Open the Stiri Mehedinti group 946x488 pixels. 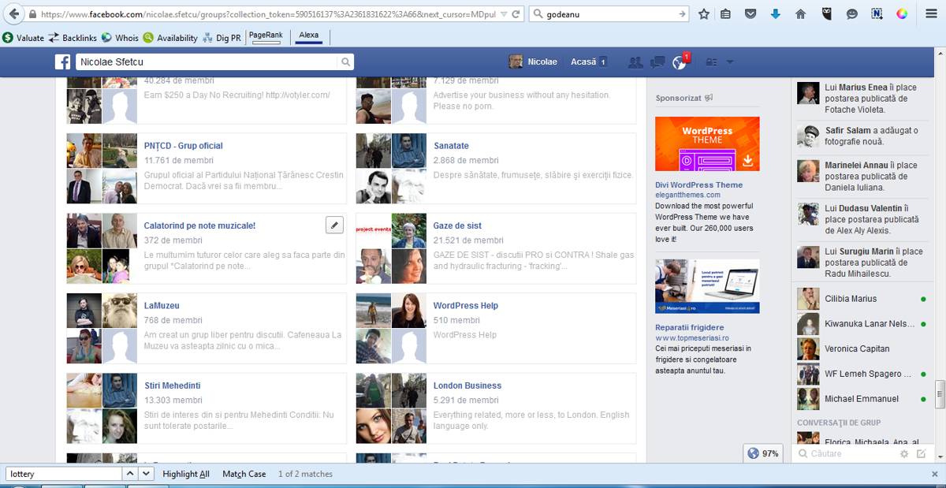pos(173,386)
